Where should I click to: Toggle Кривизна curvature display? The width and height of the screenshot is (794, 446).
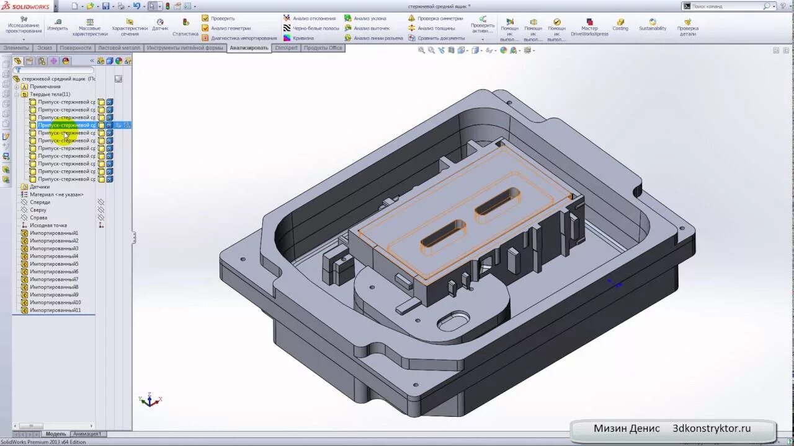point(298,38)
